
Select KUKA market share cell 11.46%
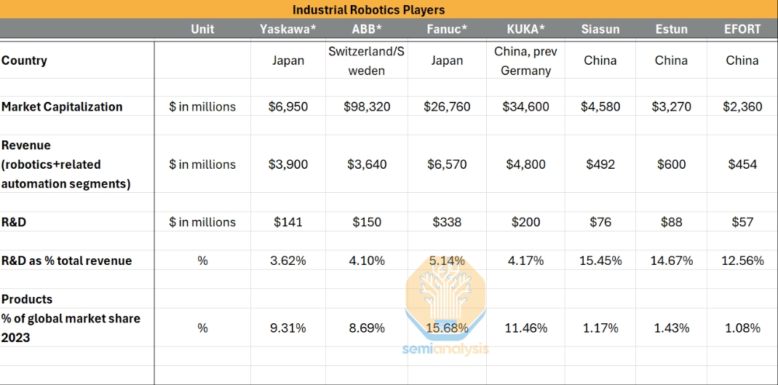pos(525,328)
